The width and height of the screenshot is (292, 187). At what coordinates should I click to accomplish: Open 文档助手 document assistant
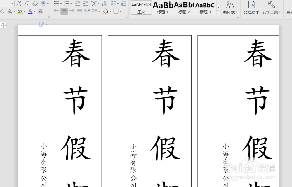click(251, 8)
